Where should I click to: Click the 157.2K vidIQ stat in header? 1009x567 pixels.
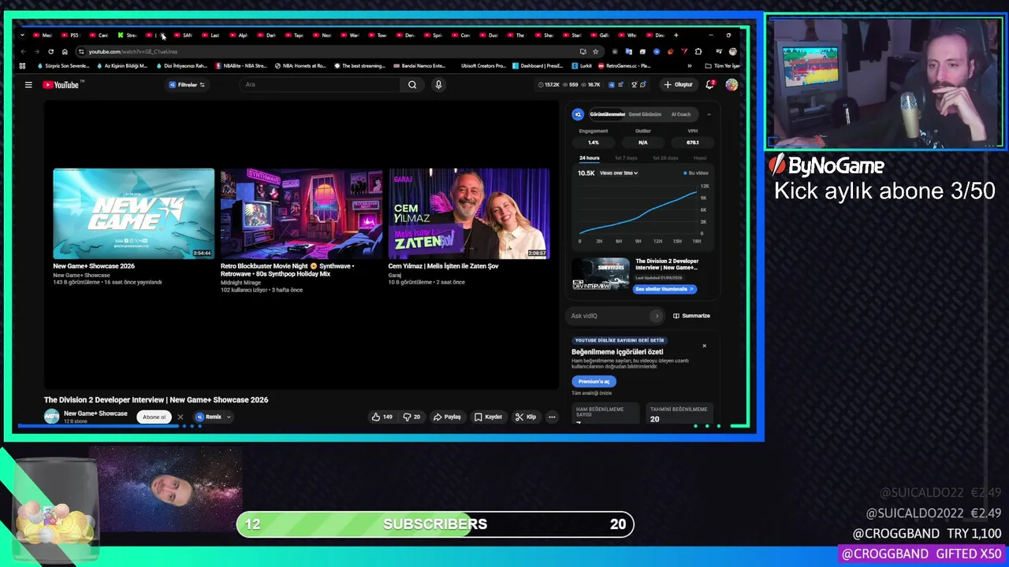(x=549, y=85)
